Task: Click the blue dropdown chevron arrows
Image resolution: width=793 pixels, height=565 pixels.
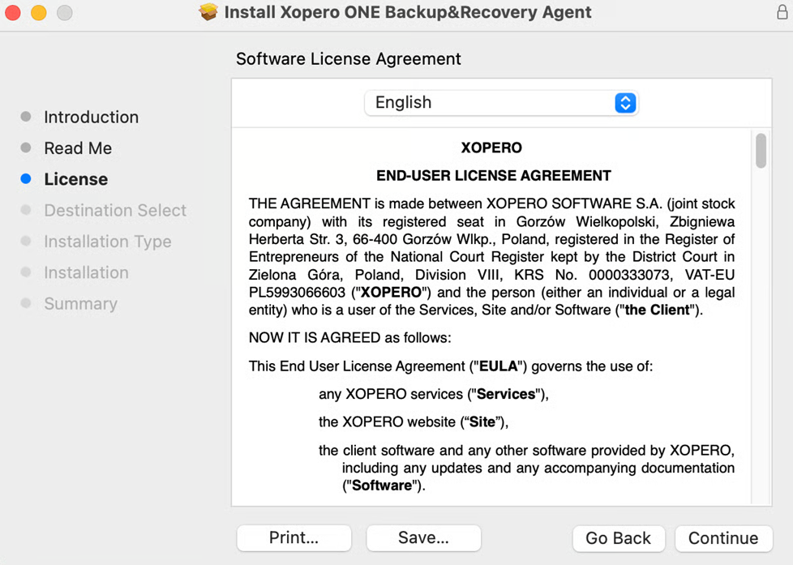Action: 624,103
